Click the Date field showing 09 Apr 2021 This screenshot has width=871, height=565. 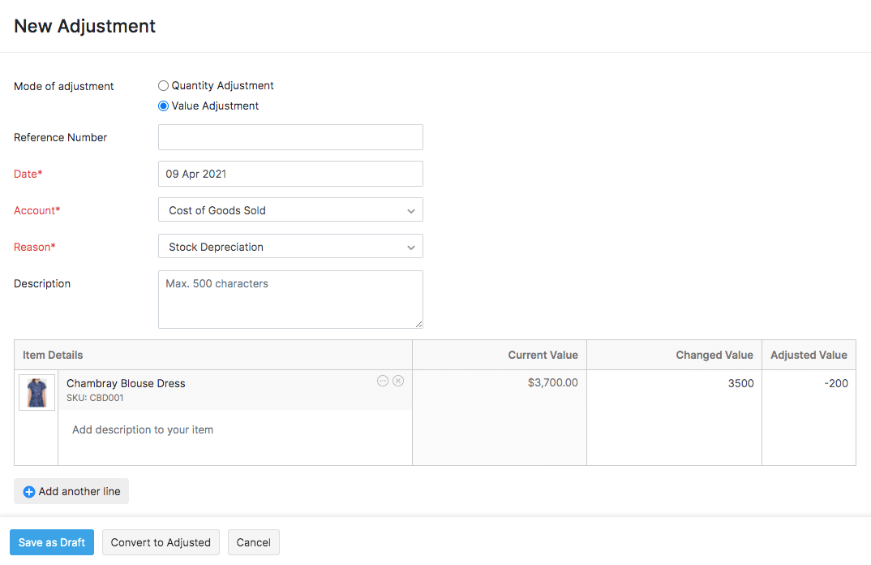tap(290, 173)
